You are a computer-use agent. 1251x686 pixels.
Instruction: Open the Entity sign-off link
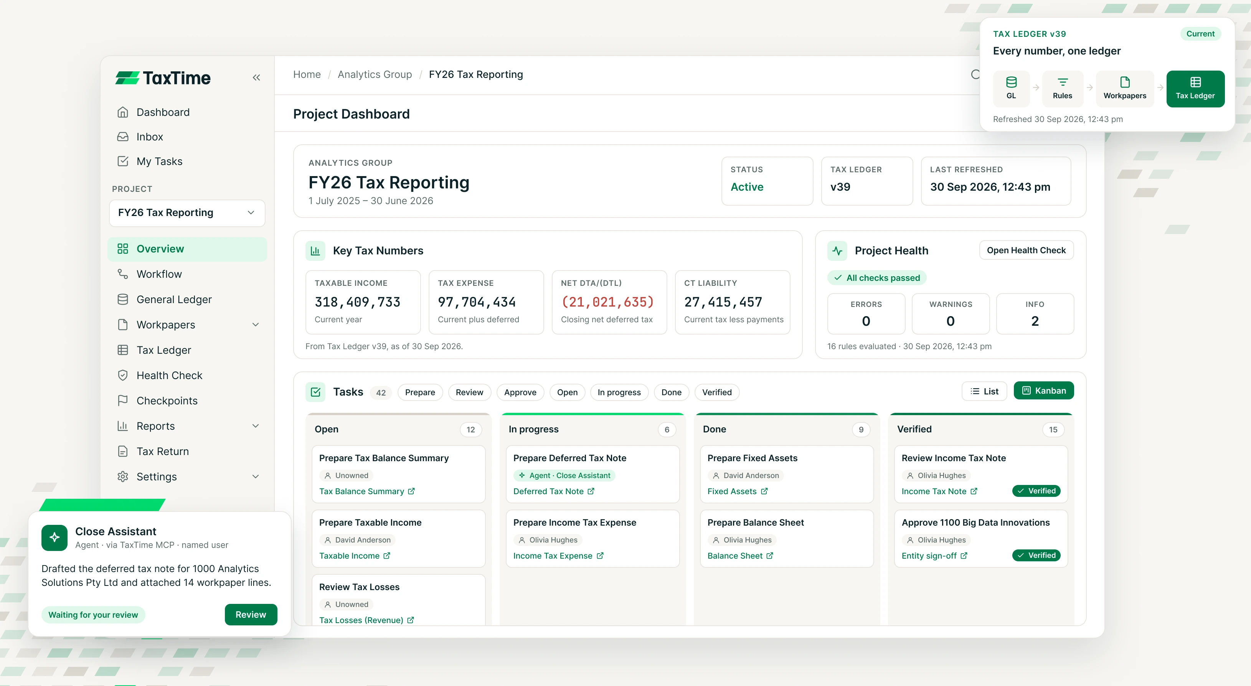click(934, 556)
